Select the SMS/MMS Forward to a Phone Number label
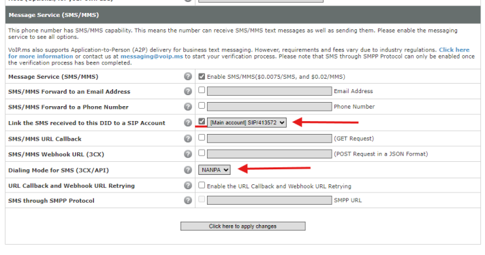Image resolution: width=485 pixels, height=255 pixels. point(68,107)
